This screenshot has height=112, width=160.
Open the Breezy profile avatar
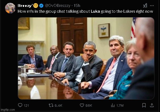point(10,8)
